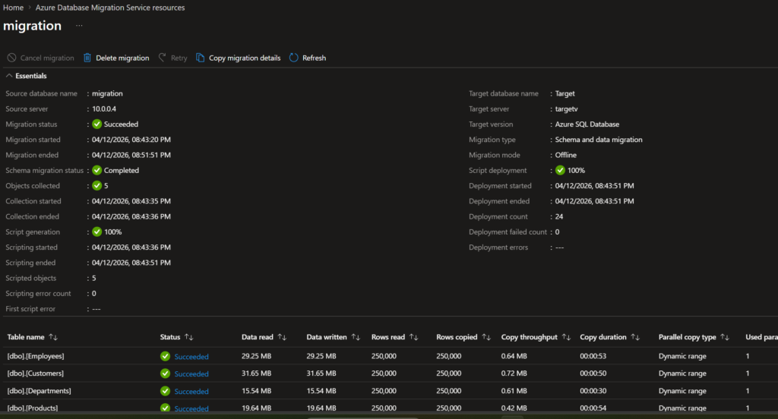Open Succeeded link for Customers table
This screenshot has width=778, height=419.
tap(191, 374)
